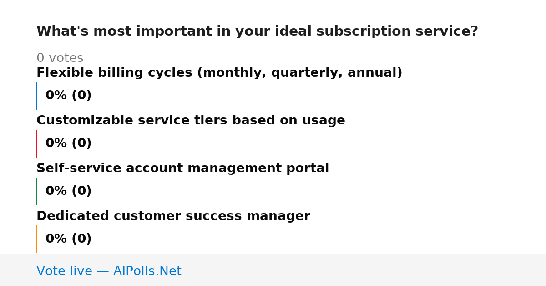Select Customizable service tiers based on usage
The height and width of the screenshot is (286, 546).
(191, 121)
